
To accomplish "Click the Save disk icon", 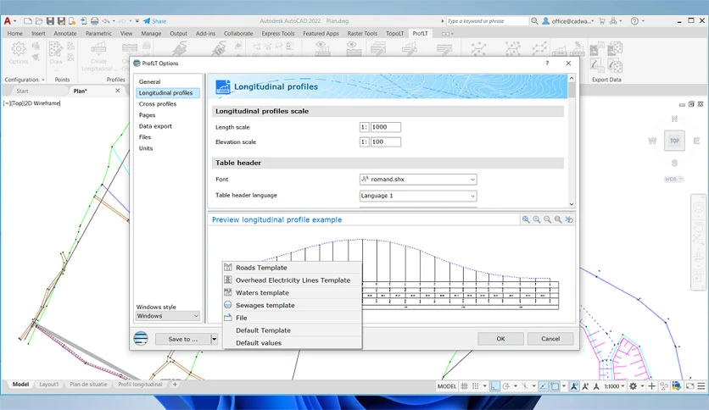I will pyautogui.click(x=50, y=21).
